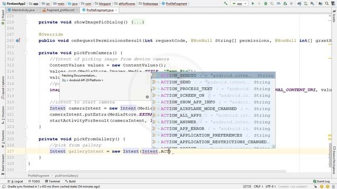Viewport: 337px width, 189px height.
Task: Open documentation popup settings gear
Action: click(x=147, y=97)
